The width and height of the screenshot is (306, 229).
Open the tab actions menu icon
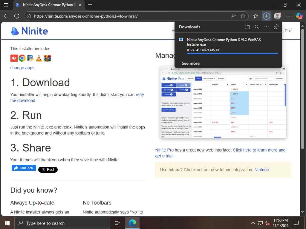pyautogui.click(x=6, y=5)
